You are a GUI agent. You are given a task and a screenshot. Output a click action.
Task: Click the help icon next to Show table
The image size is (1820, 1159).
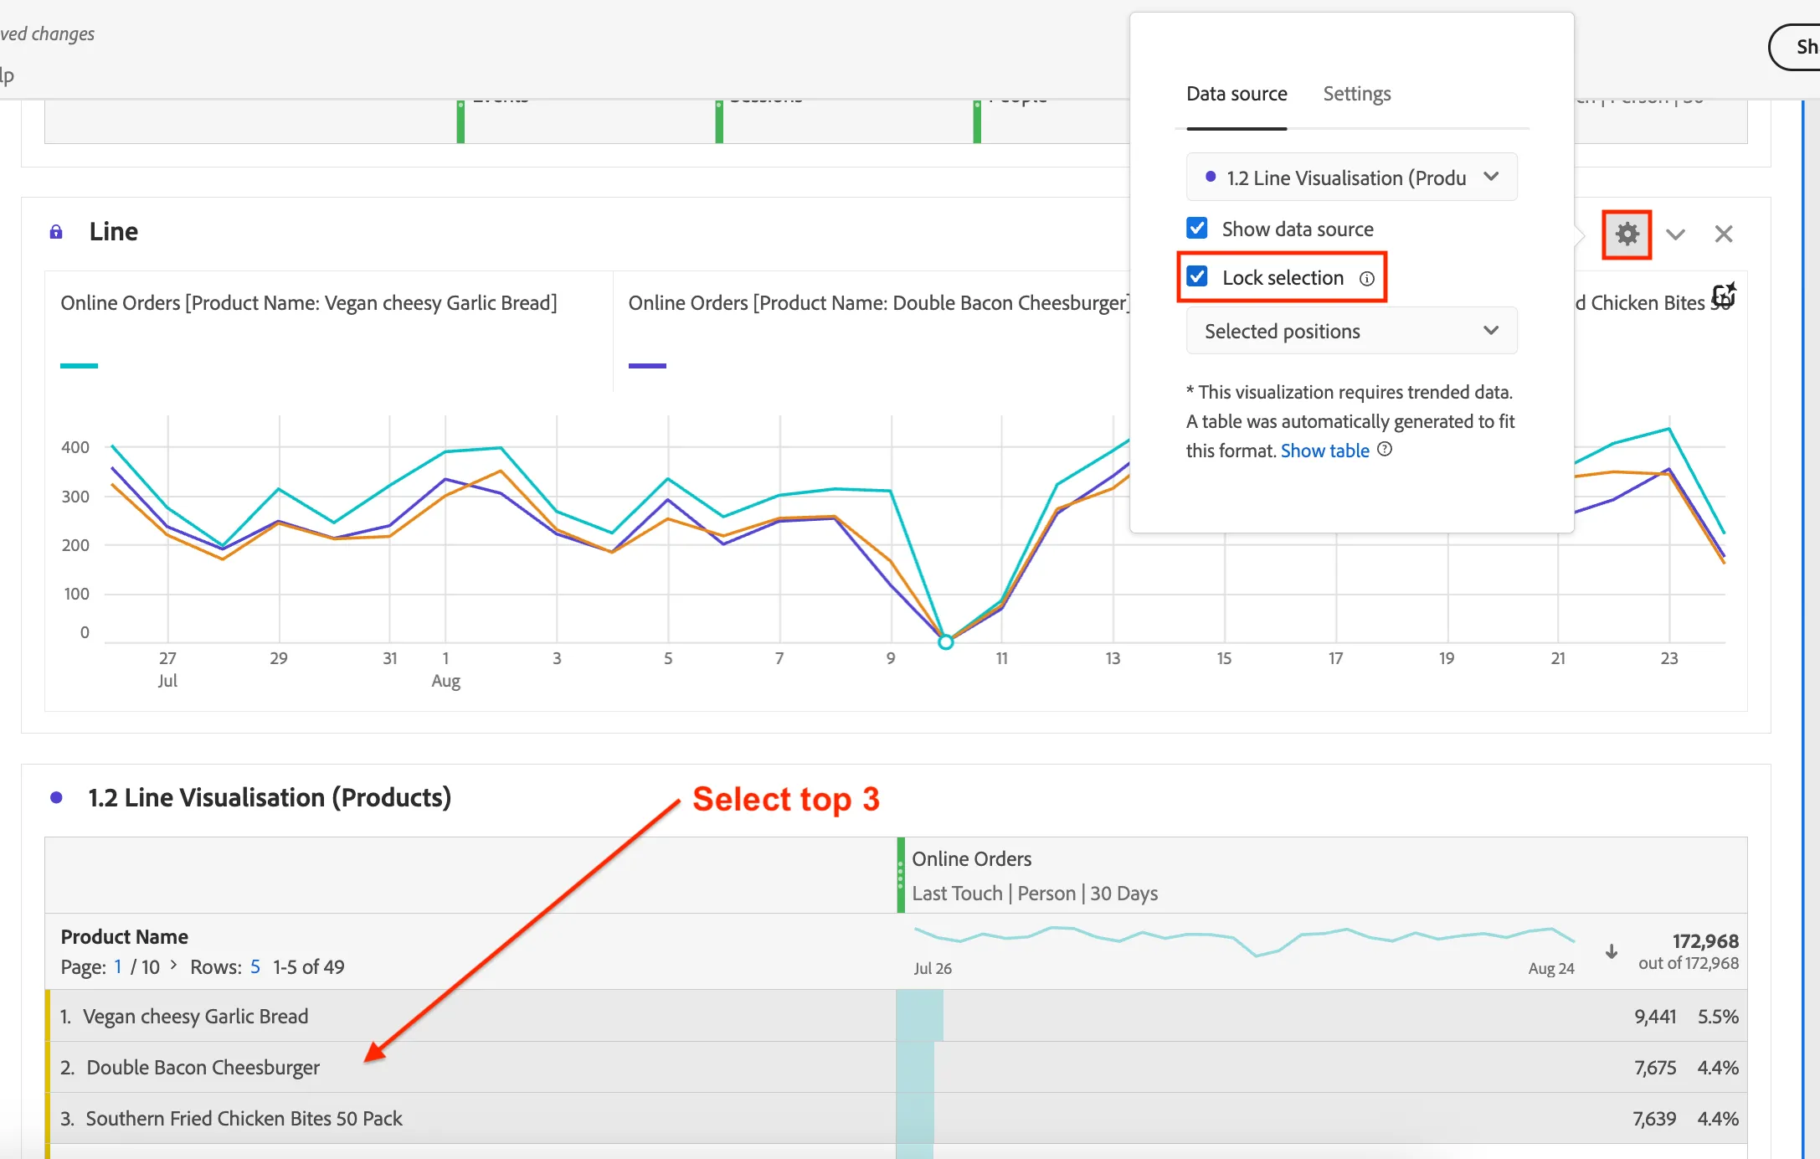click(x=1386, y=450)
